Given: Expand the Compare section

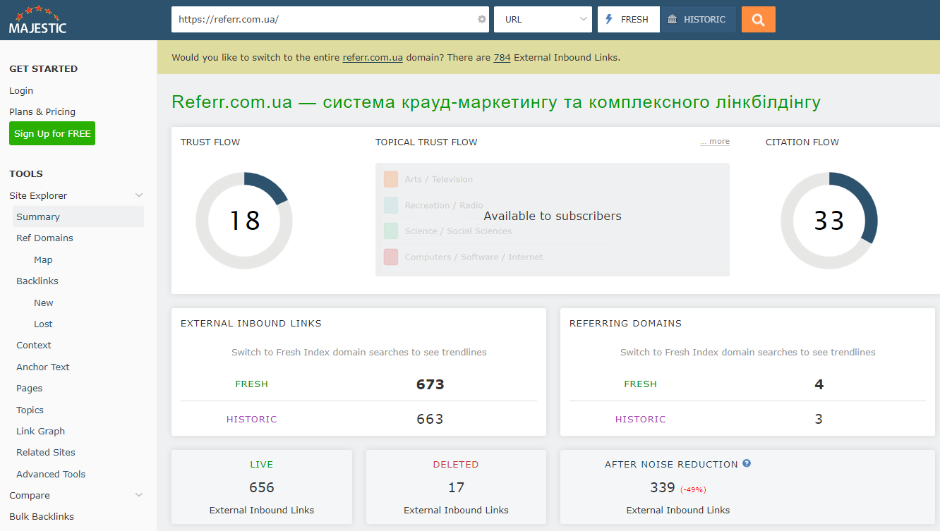Looking at the screenshot, I should pos(138,495).
